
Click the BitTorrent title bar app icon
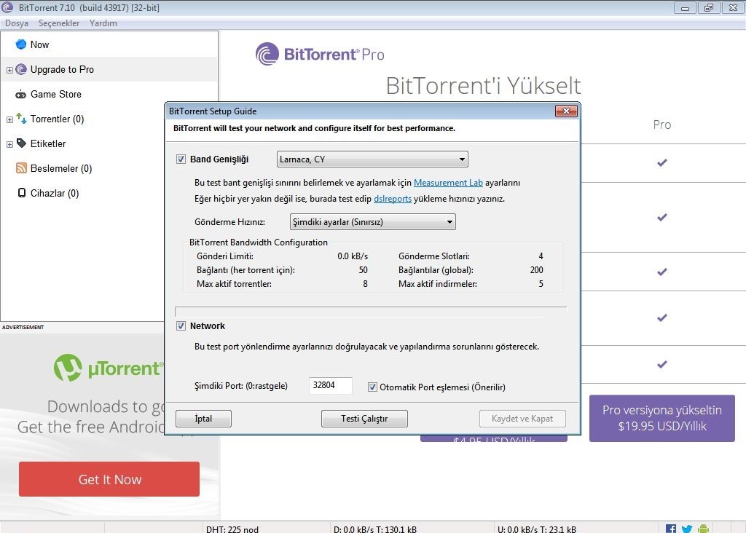[7, 7]
